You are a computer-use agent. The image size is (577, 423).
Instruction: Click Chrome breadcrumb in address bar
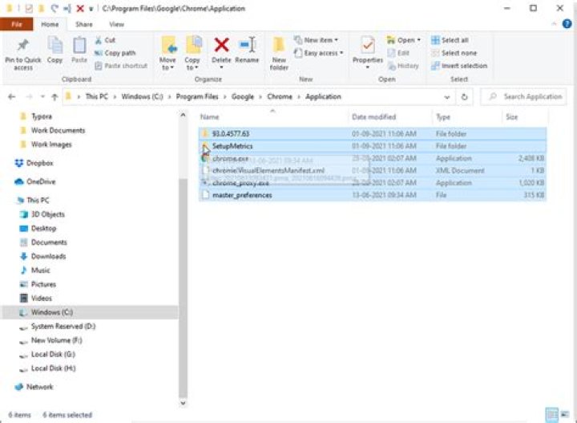click(x=280, y=97)
